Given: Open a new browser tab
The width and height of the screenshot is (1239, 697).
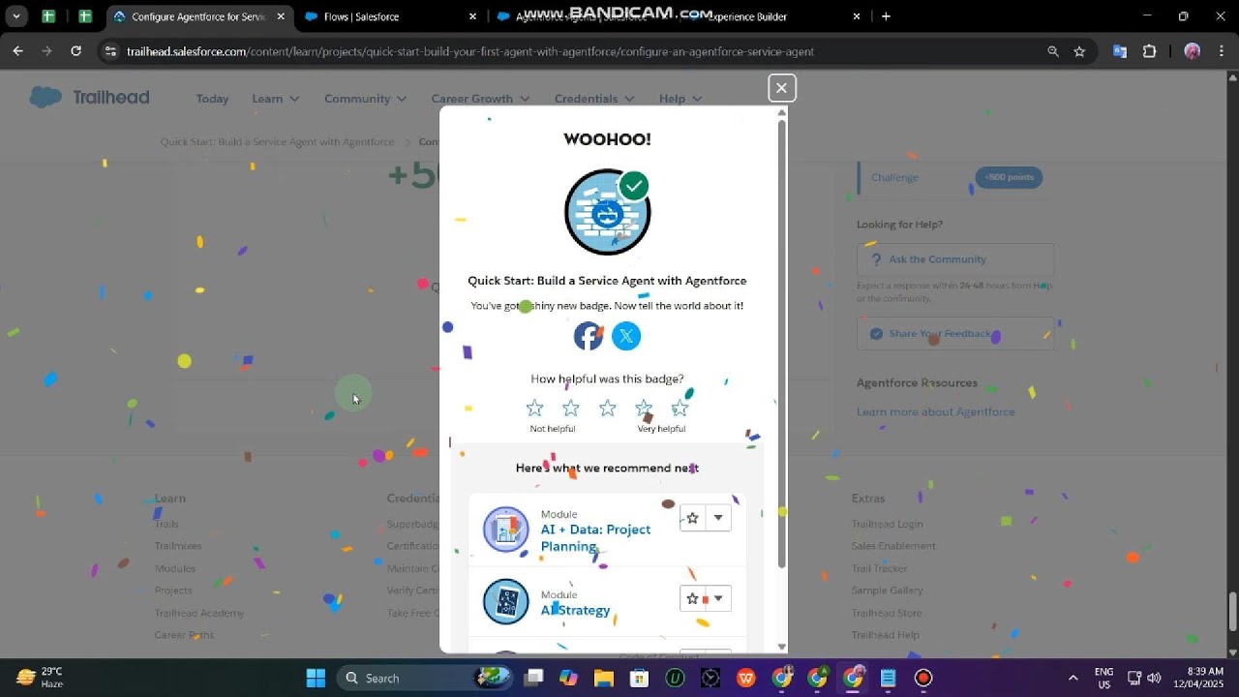Looking at the screenshot, I should point(886,16).
